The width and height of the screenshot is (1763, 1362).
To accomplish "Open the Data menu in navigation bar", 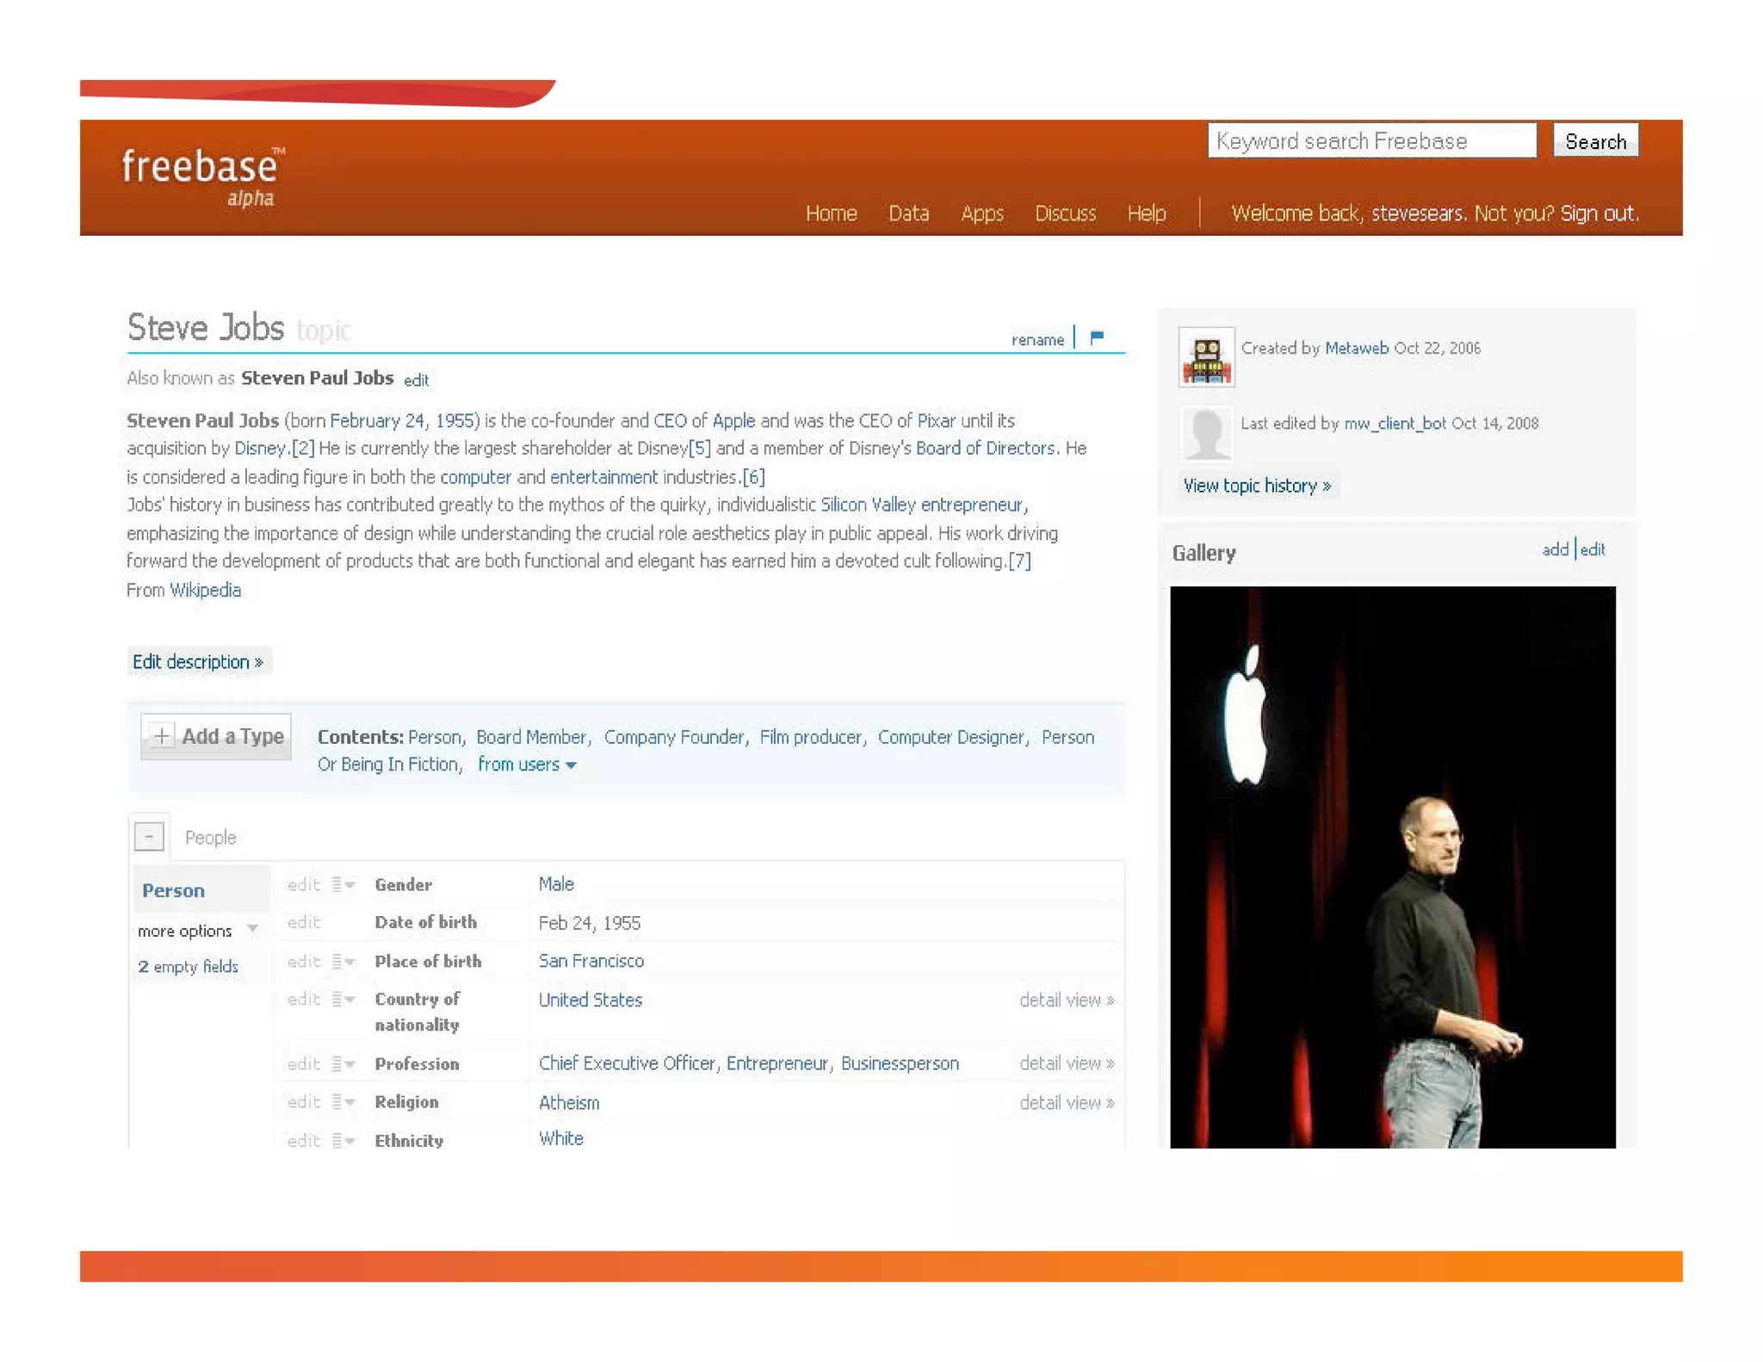I will [x=908, y=214].
